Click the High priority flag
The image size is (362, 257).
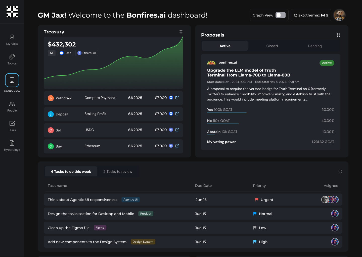(255, 242)
